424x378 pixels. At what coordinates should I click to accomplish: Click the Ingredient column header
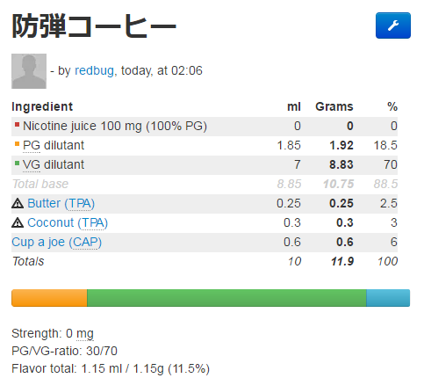click(42, 106)
